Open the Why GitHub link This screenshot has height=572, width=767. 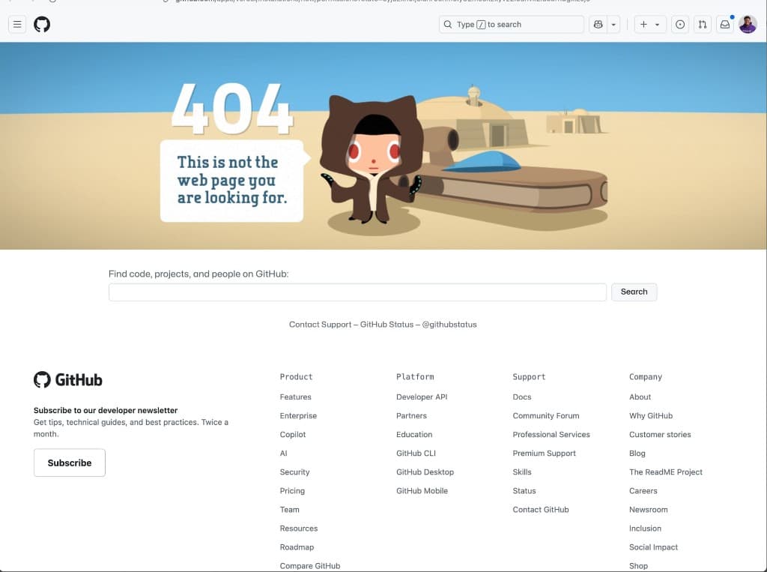(x=651, y=416)
